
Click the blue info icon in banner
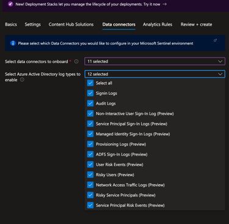point(13,43)
